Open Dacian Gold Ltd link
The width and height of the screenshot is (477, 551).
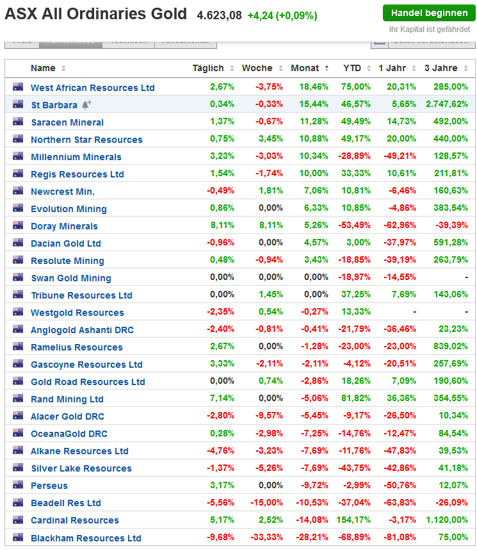tap(66, 243)
